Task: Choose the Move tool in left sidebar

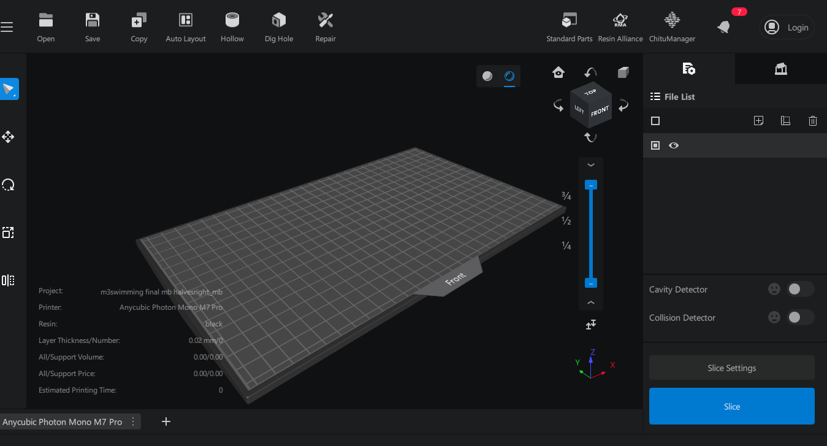Action: [x=9, y=137]
